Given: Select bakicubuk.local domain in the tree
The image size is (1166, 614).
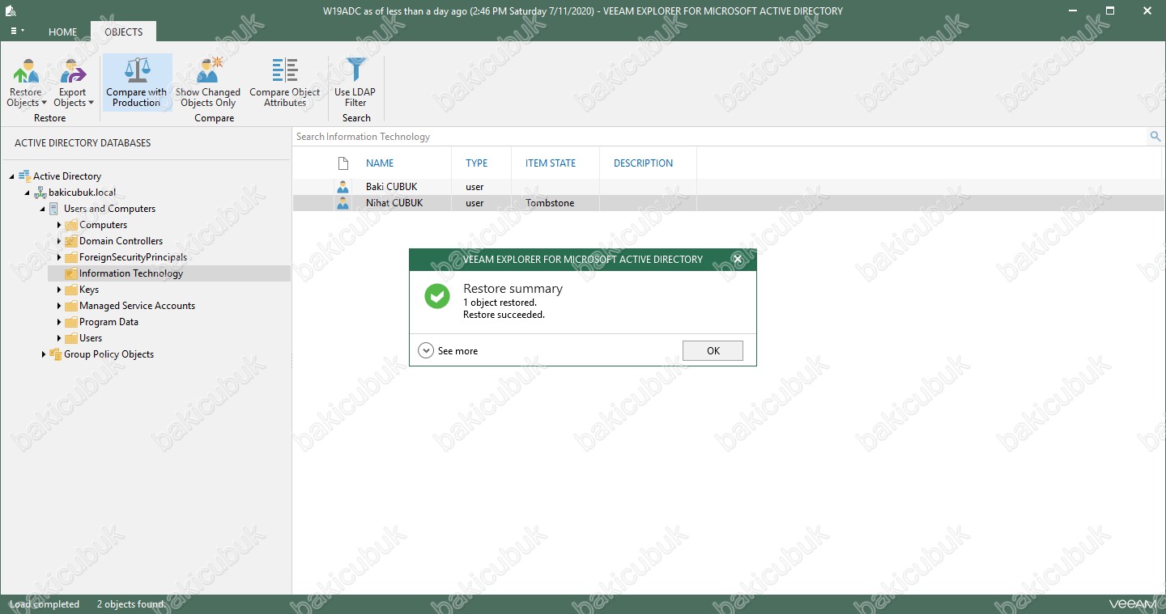Looking at the screenshot, I should pos(82,193).
